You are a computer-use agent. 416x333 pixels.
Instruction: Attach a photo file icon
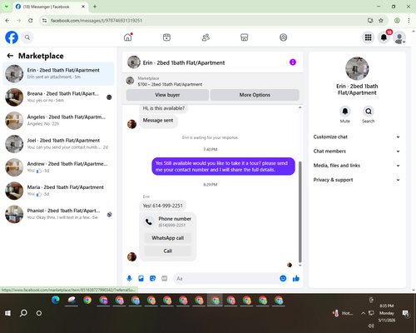click(x=141, y=278)
